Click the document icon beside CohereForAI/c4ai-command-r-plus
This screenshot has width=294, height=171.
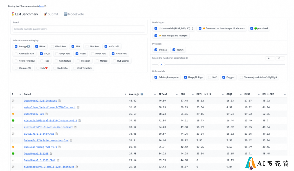(x=71, y=140)
